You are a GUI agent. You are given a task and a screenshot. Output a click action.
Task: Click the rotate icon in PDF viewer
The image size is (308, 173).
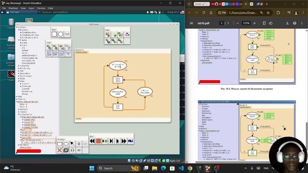[270, 23]
